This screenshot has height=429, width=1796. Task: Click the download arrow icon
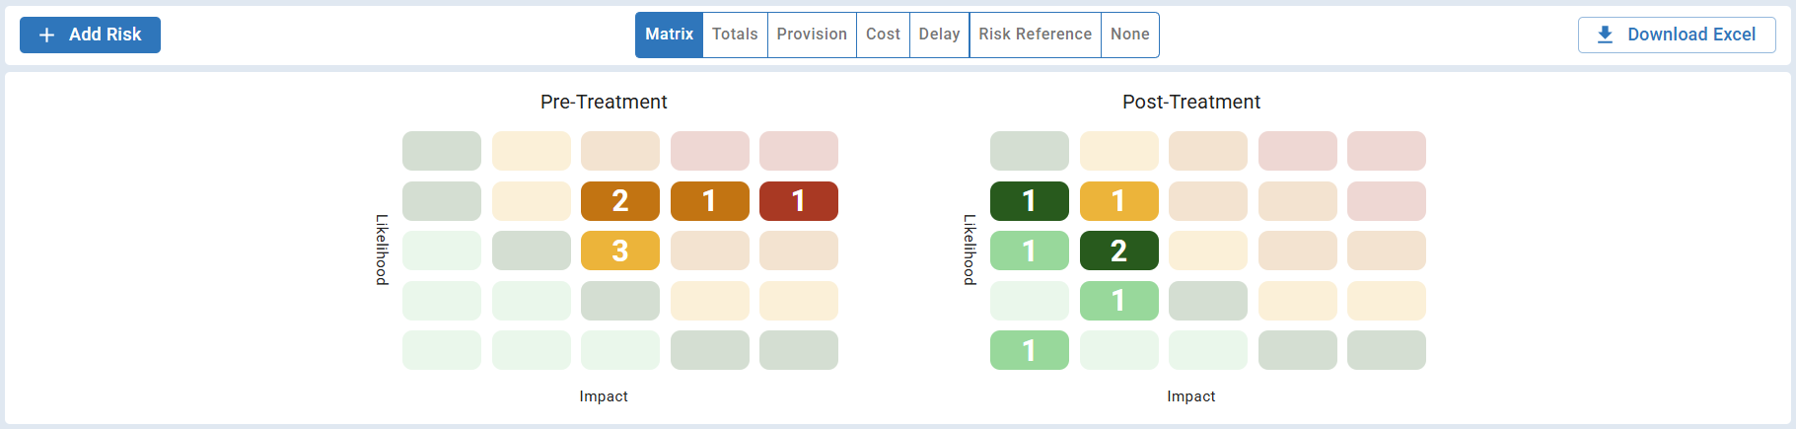tap(1605, 35)
